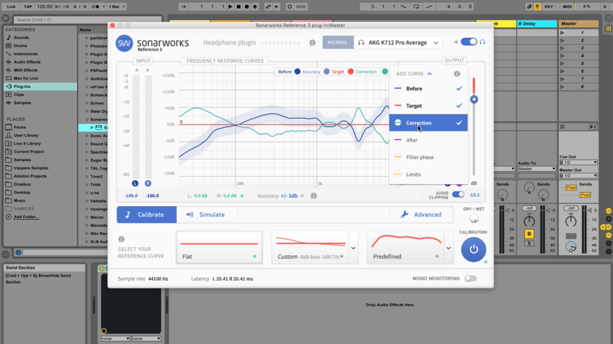Open User Library in Places
Viewport: 613px width, 344px height.
pyautogui.click(x=26, y=135)
